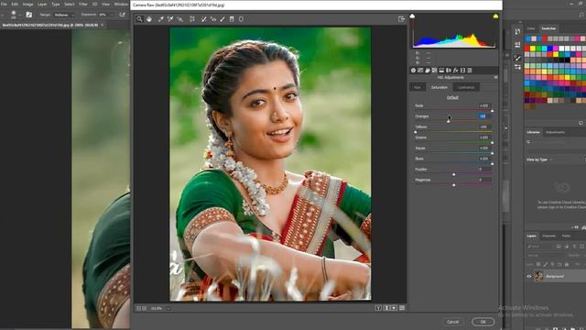Open the HSL Adjustments panel flyout menu
The width and height of the screenshot is (586, 330).
(x=496, y=77)
